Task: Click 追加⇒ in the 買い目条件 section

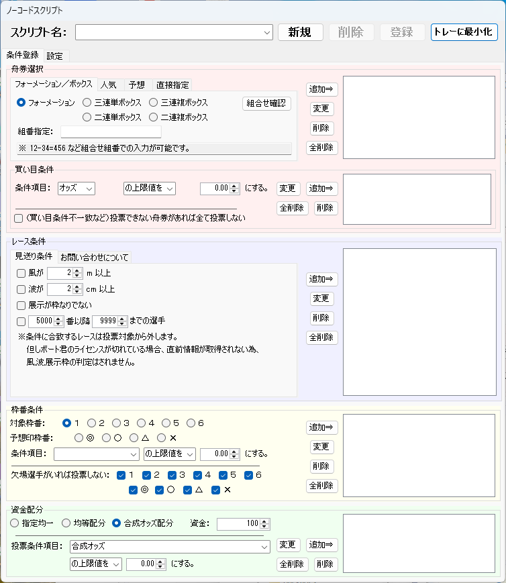Action: click(322, 189)
